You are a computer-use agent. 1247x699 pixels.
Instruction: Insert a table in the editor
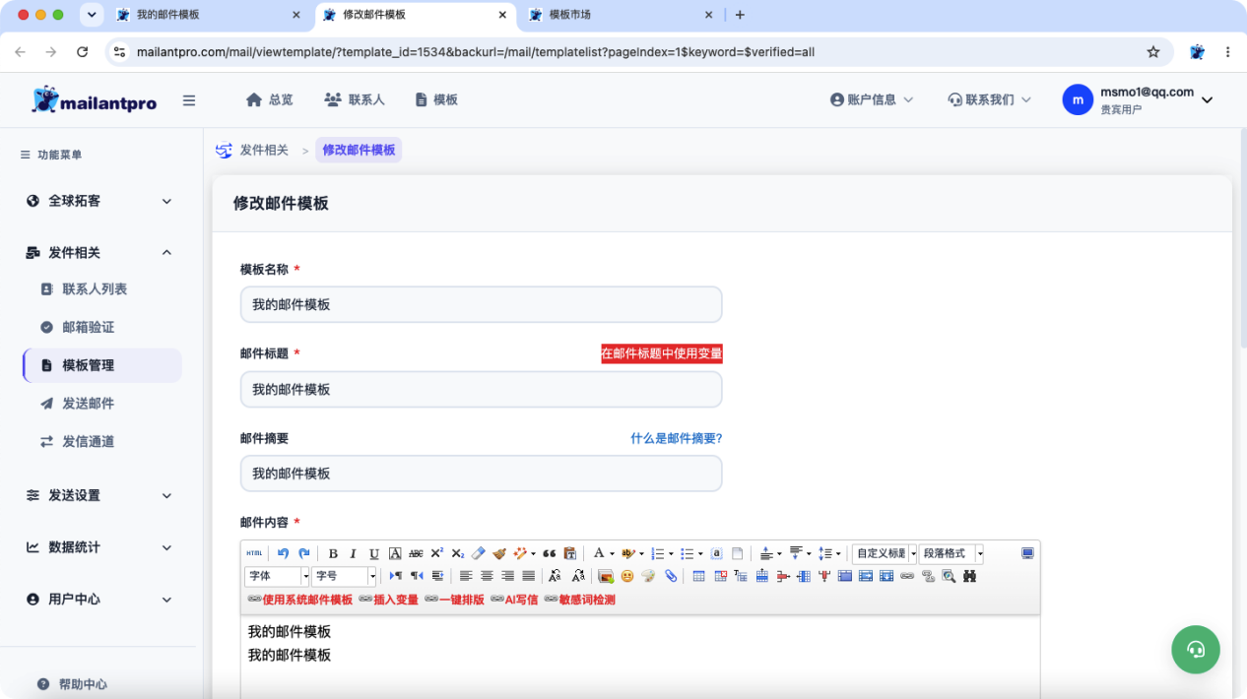[x=698, y=576]
